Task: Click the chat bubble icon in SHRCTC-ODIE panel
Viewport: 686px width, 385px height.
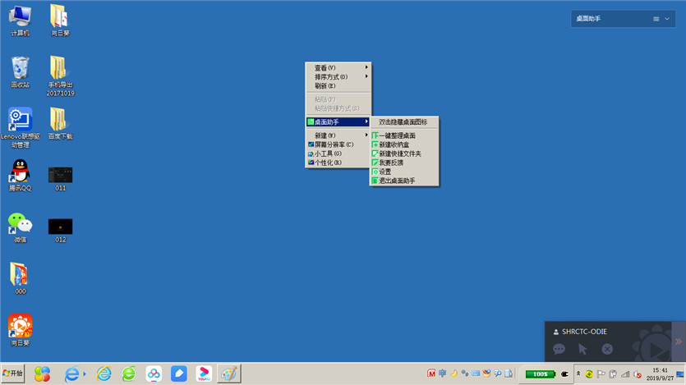Action: 559,349
